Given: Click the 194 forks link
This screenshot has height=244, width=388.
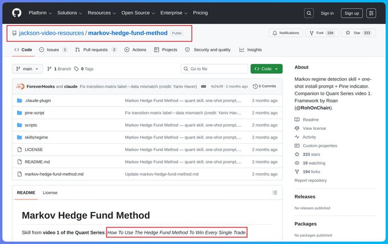Looking at the screenshot, I should click(308, 172).
